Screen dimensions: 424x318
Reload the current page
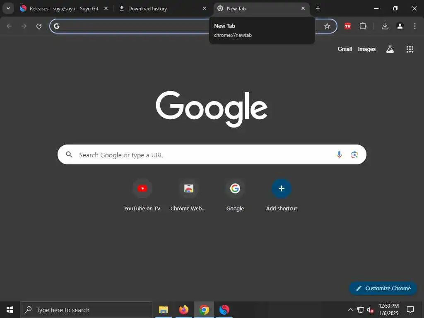[x=39, y=26]
